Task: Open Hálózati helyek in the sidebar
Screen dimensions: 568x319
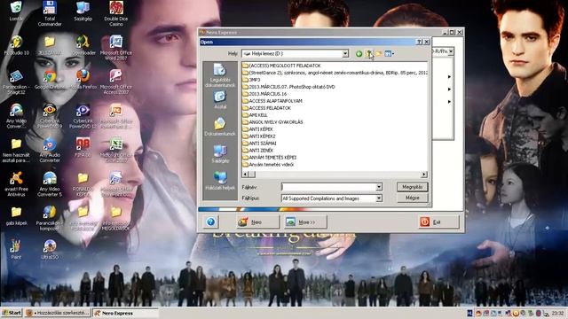Action: pyautogui.click(x=220, y=181)
